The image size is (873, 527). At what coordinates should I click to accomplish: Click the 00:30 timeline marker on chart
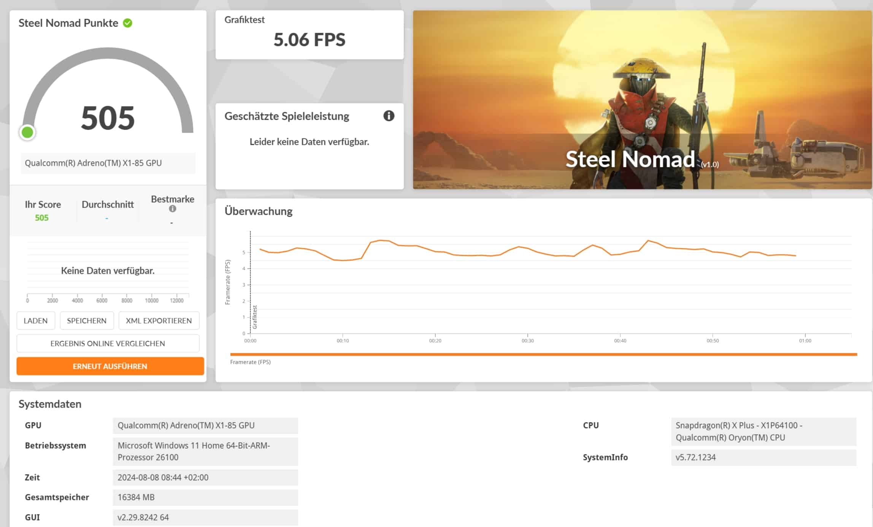527,341
